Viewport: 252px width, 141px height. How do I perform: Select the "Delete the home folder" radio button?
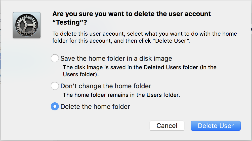click(55, 107)
